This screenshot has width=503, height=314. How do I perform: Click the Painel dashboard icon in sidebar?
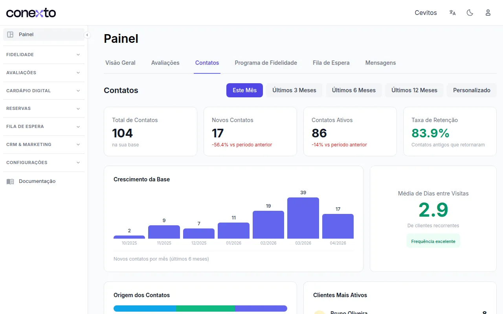pos(10,35)
